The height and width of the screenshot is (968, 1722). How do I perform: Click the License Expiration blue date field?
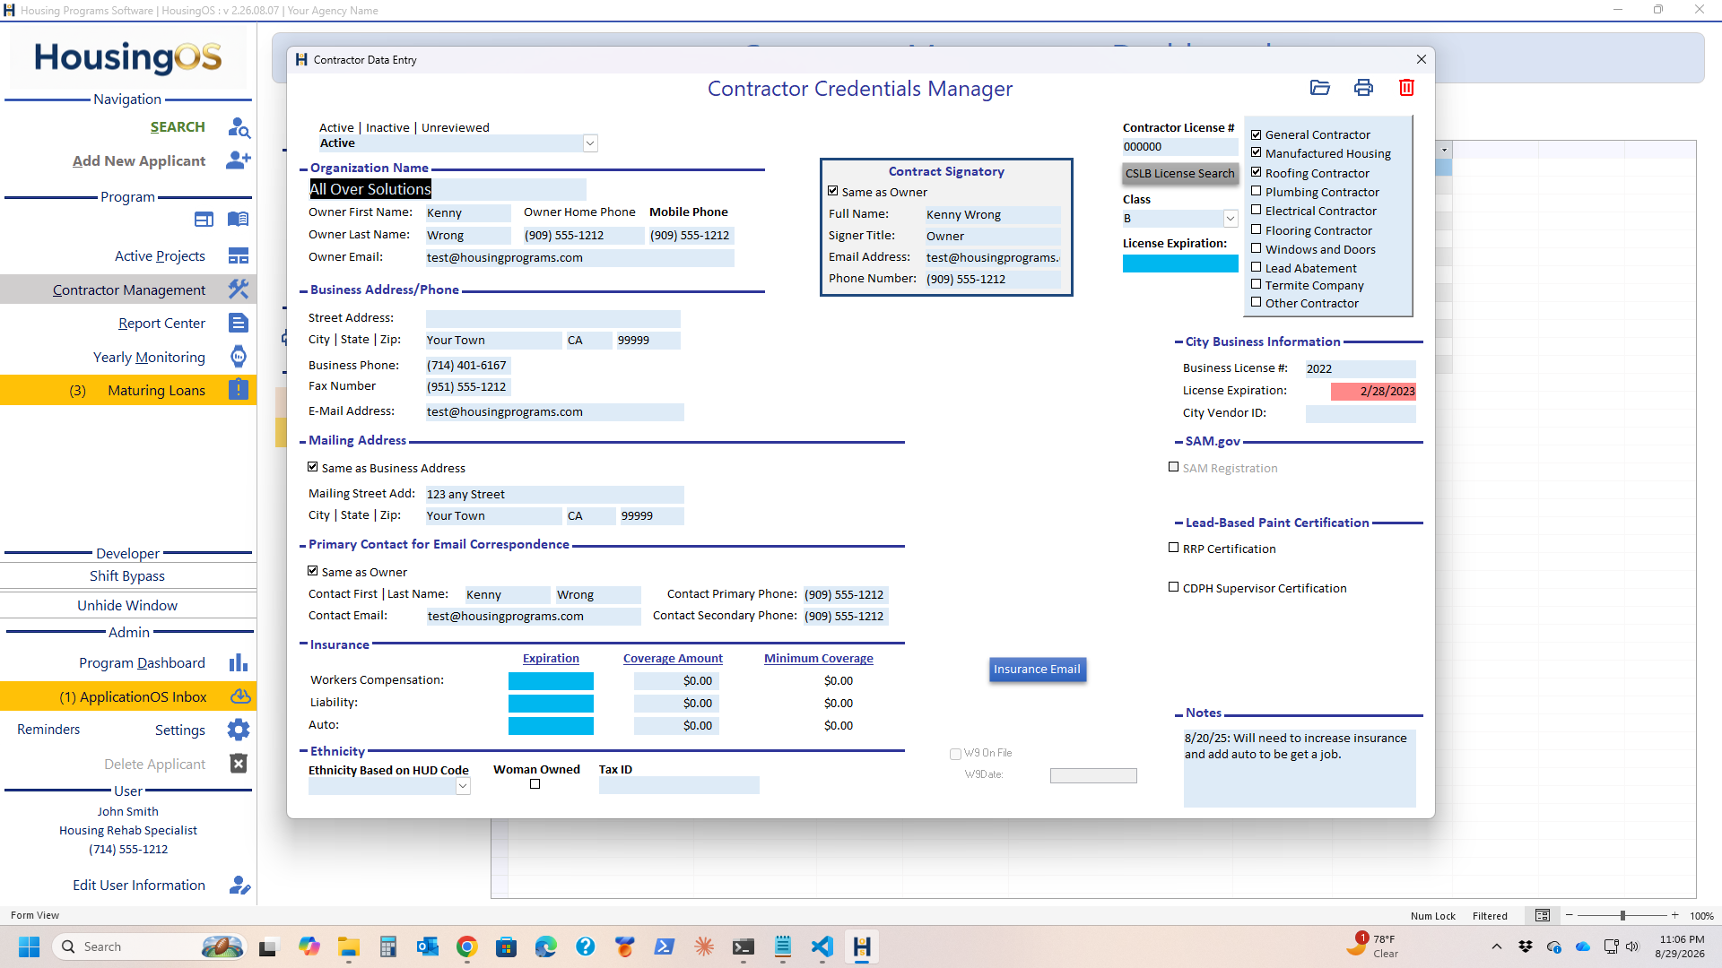point(1180,264)
